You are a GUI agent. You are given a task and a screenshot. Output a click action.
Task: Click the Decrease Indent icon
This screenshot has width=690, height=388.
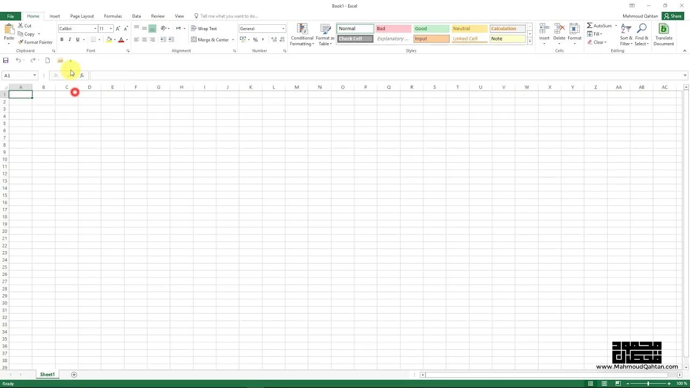tap(163, 39)
